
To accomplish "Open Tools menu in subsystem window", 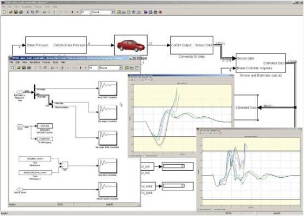I will 55,62.
